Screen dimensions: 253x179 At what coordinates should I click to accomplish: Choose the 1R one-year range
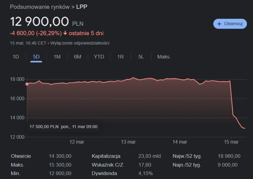[x=120, y=57]
